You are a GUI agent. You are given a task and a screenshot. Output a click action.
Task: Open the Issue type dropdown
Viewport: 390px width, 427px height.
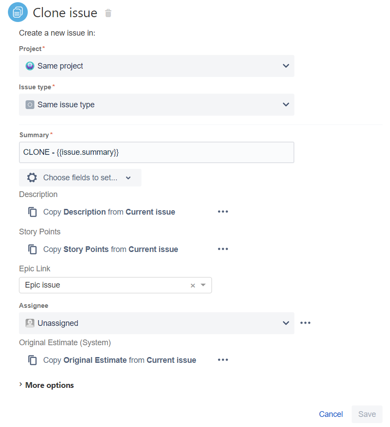156,105
